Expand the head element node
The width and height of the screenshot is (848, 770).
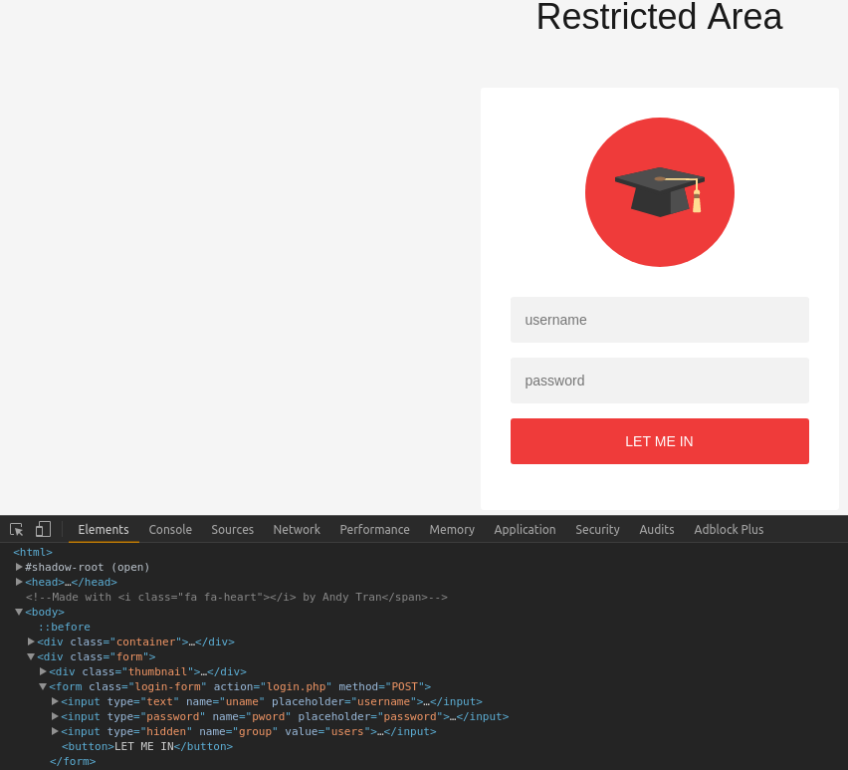[x=19, y=582]
